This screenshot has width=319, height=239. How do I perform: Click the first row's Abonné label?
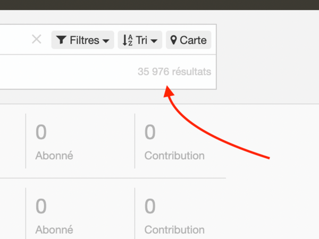click(x=54, y=156)
